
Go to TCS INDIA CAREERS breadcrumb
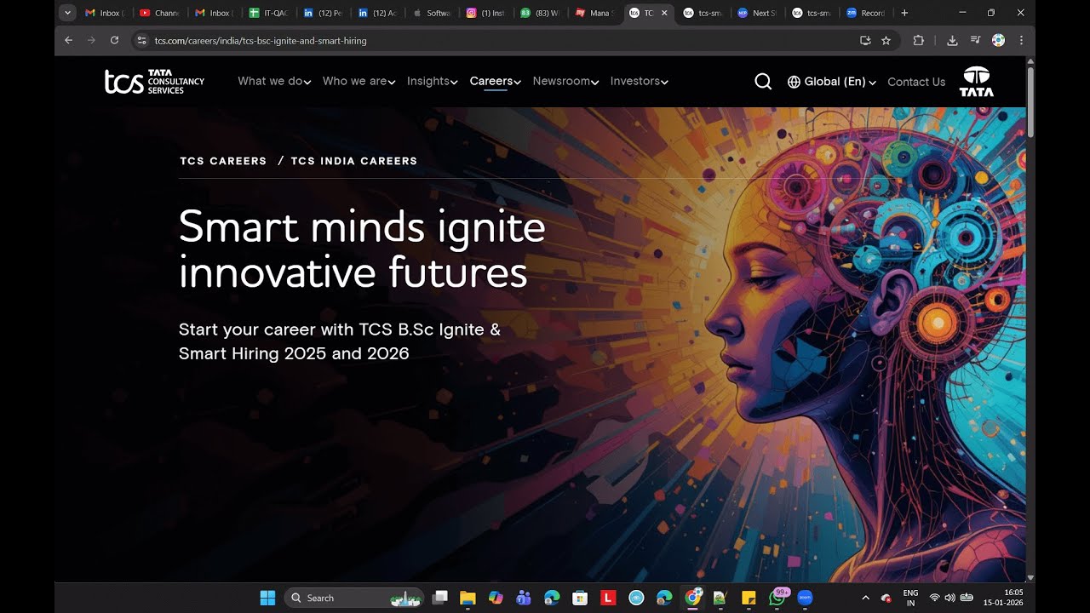pyautogui.click(x=354, y=161)
